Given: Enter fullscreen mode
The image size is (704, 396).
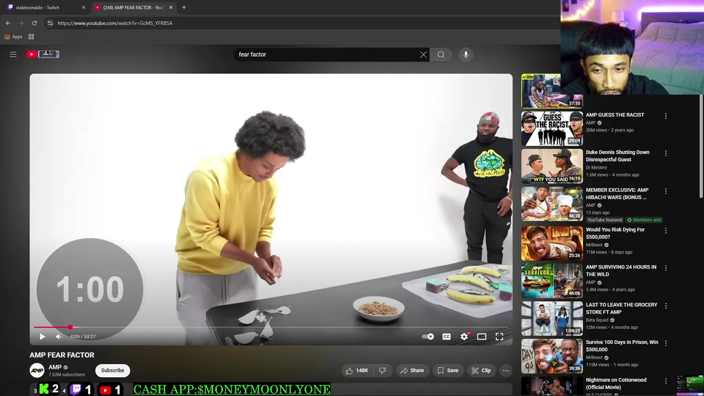Looking at the screenshot, I should (x=499, y=337).
